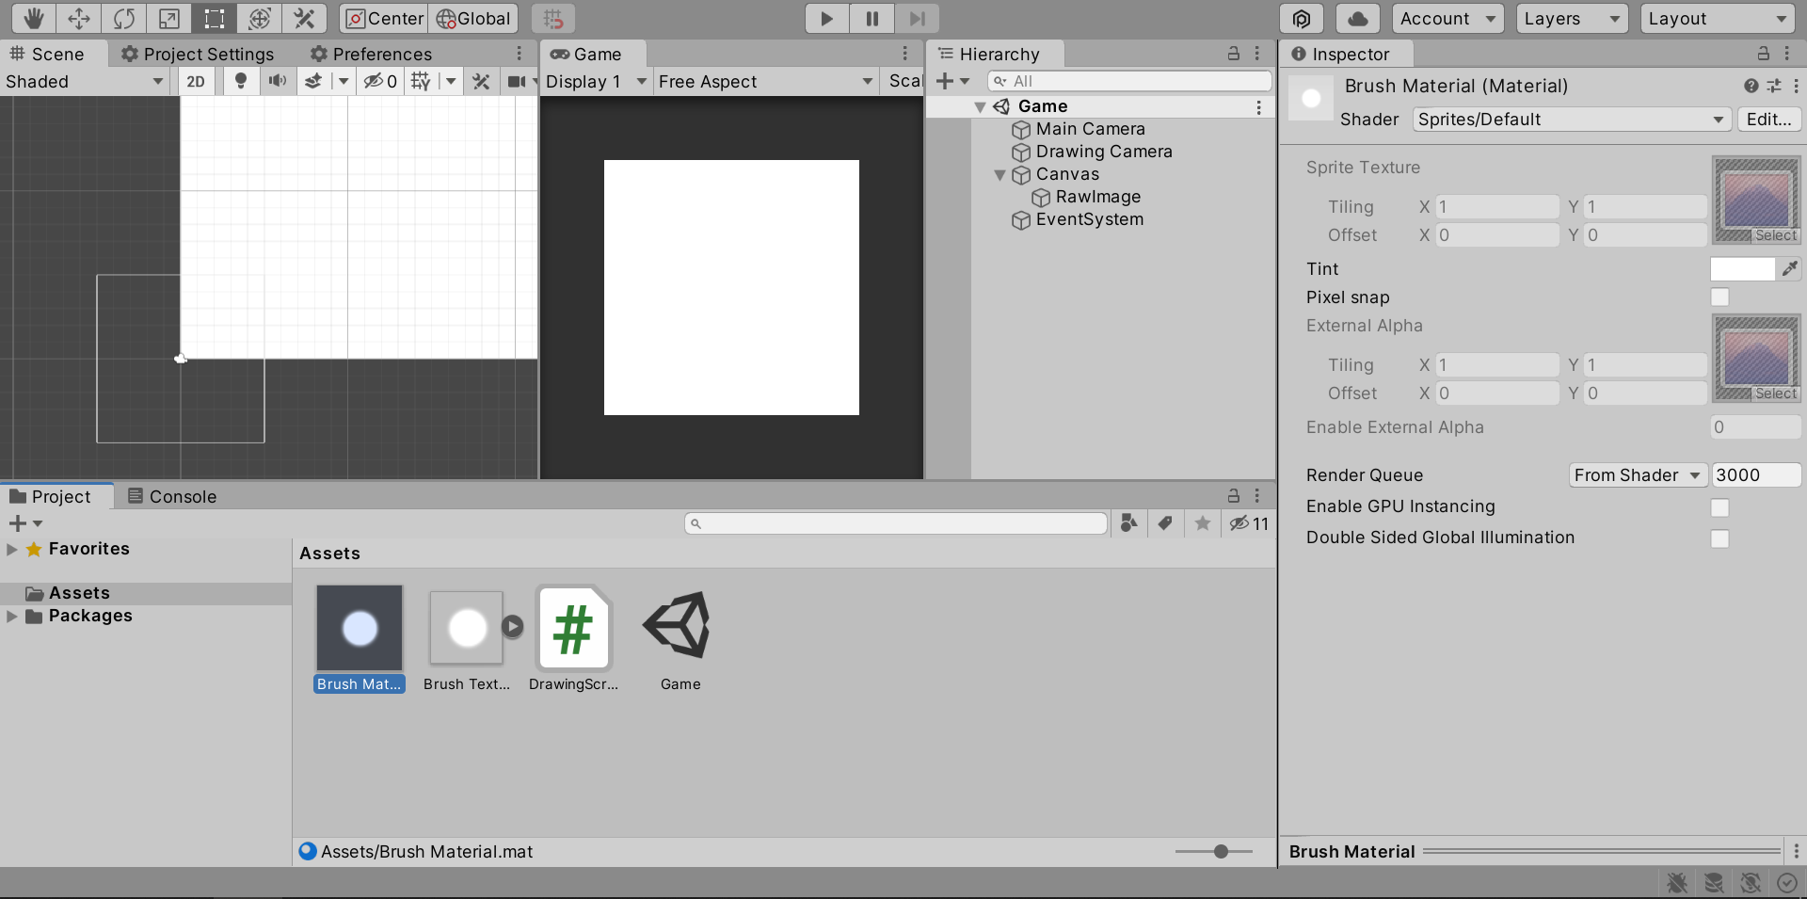
Task: Open Tint color swatch
Action: 1742,269
